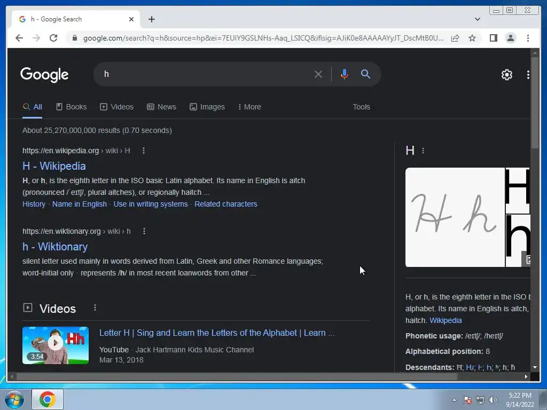Click the horizontal scrollbar left arrow

pyautogui.click(x=12, y=376)
